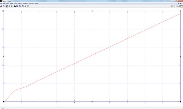Open the Desktop menu
The width and height of the screenshot is (183, 109).
pos(26,4)
